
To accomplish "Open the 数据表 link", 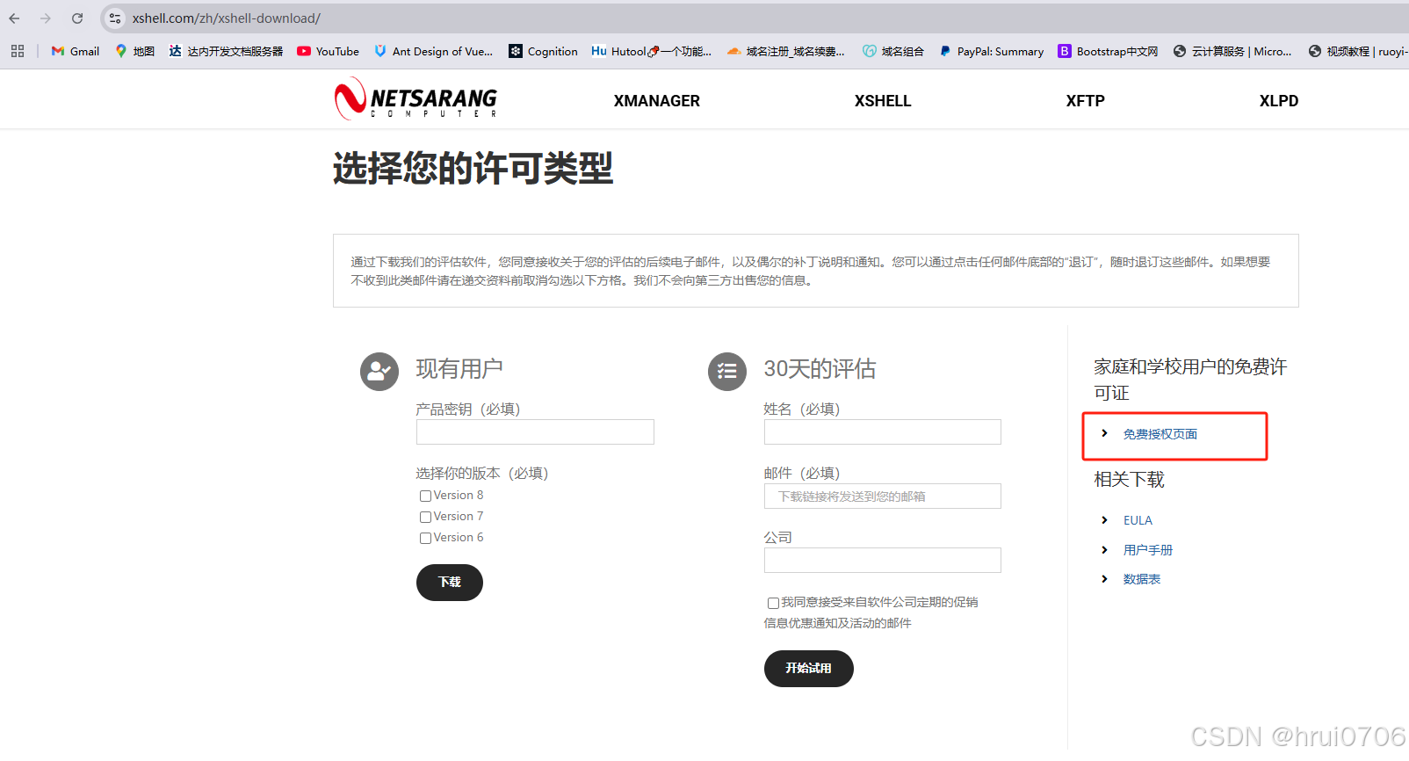I will [x=1142, y=579].
